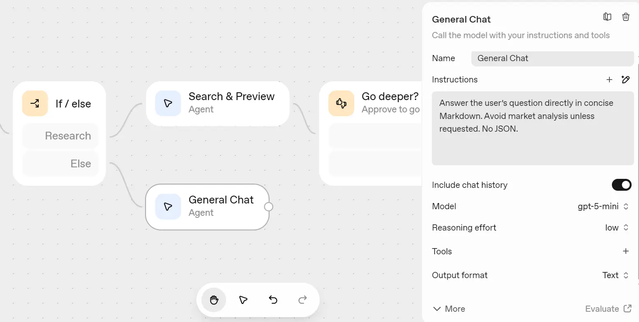
Task: Open the docs book icon
Action: tap(607, 17)
